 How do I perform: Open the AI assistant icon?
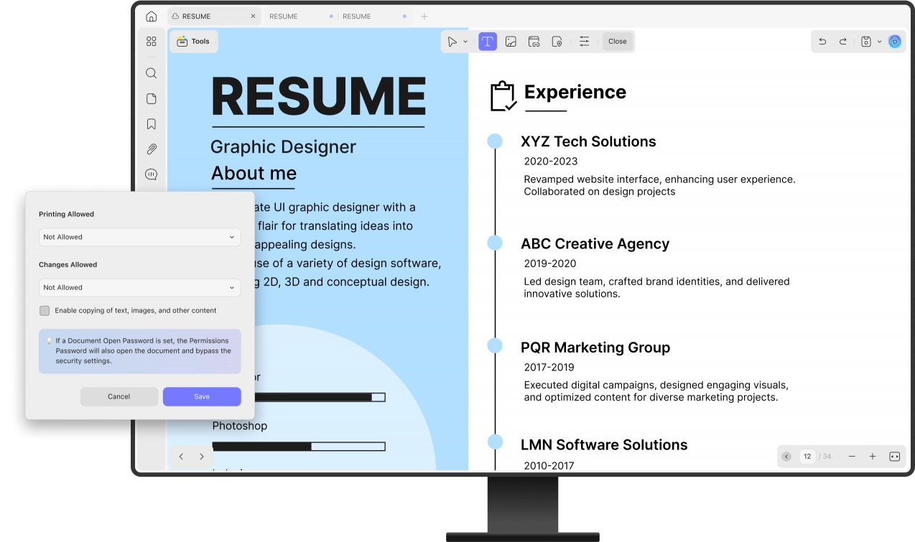[x=895, y=42]
